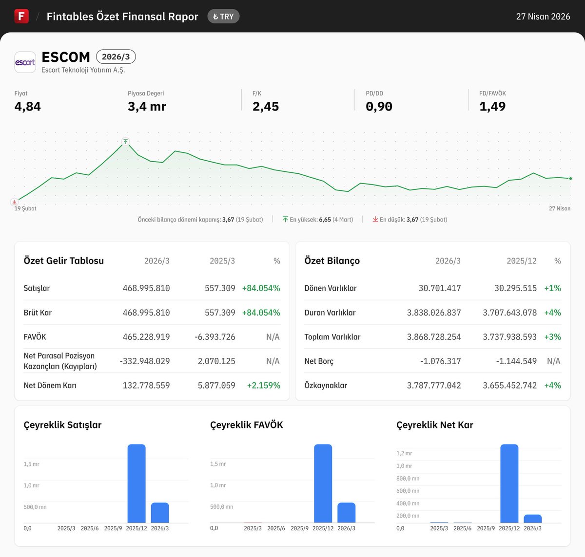Image resolution: width=585 pixels, height=557 pixels.
Task: Click the Fiyat value 4,84
Action: [x=28, y=107]
